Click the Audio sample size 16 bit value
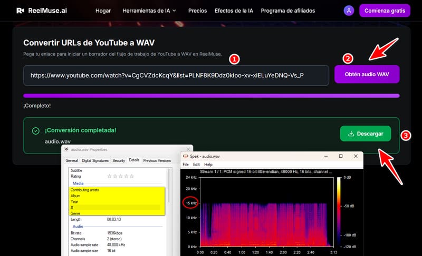 [x=111, y=251]
